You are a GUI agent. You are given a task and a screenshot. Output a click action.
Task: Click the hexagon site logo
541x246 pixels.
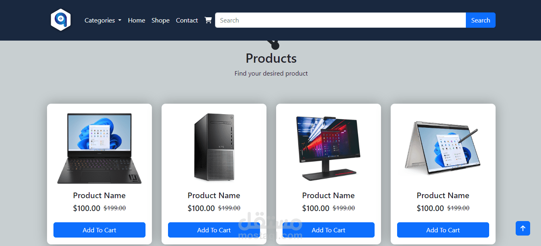pyautogui.click(x=61, y=20)
